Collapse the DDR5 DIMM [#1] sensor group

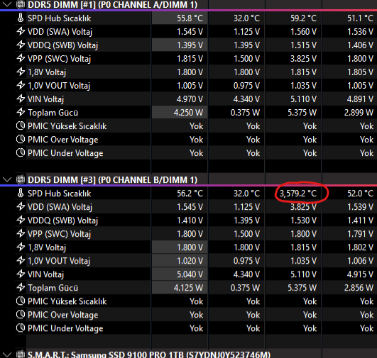coord(7,4)
